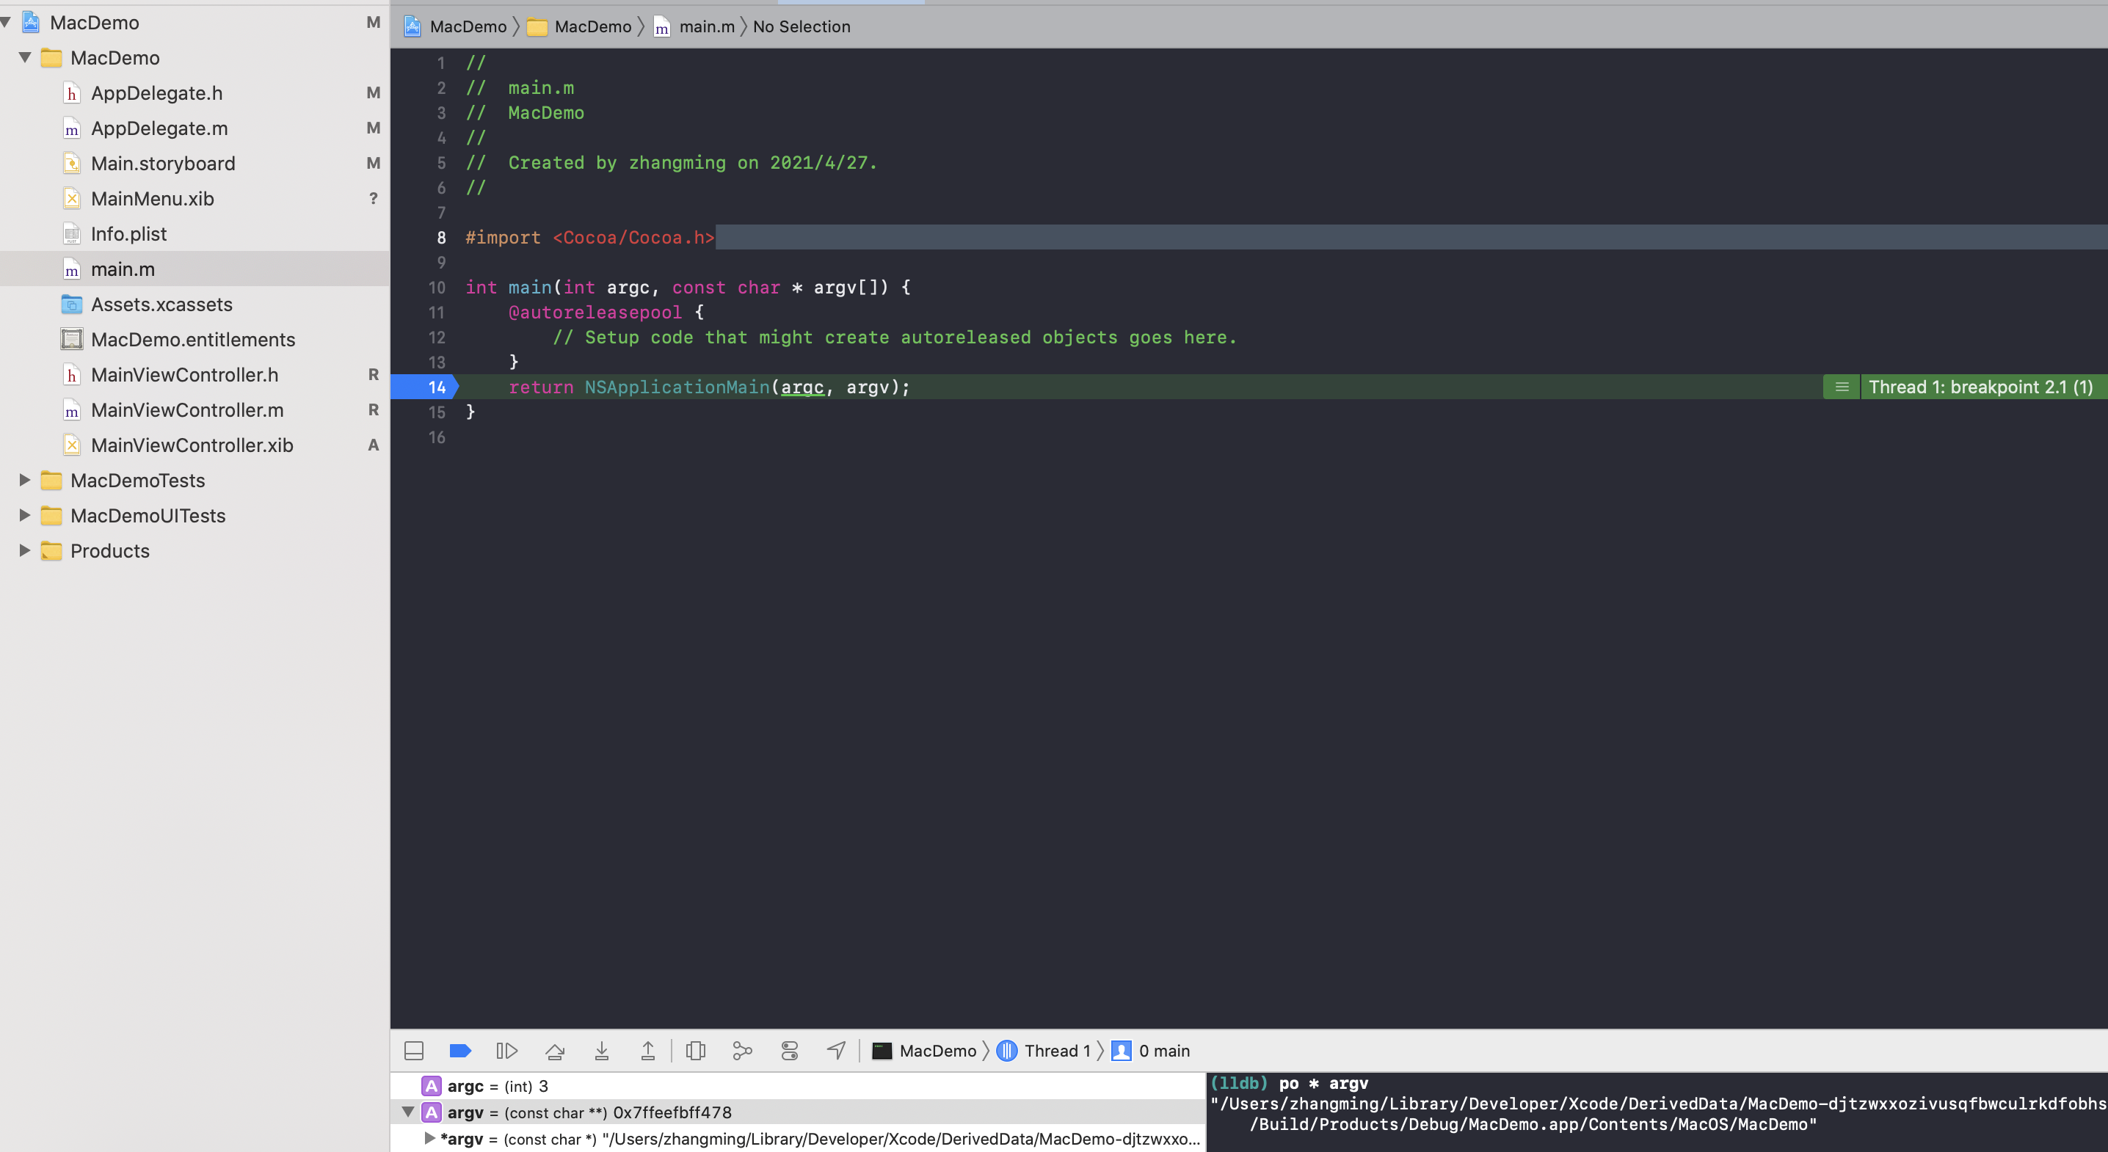Click the Step Out debug icon
Viewport: 2108px width, 1152px height.
(648, 1051)
